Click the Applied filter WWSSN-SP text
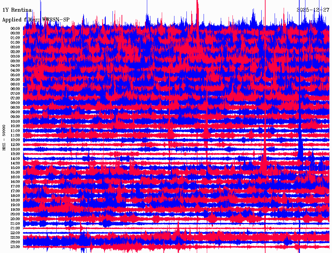This screenshot has width=332, height=253. point(36,20)
